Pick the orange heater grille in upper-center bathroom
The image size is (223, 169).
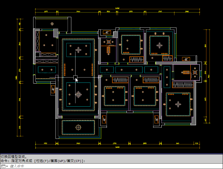(x=108, y=50)
